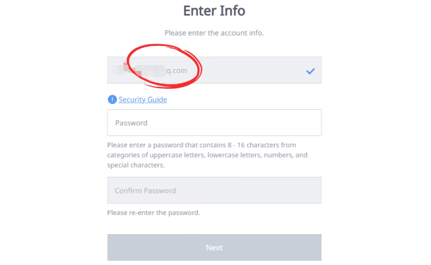The width and height of the screenshot is (431, 265).
Task: Click the Enter Info heading
Action: pos(214,11)
